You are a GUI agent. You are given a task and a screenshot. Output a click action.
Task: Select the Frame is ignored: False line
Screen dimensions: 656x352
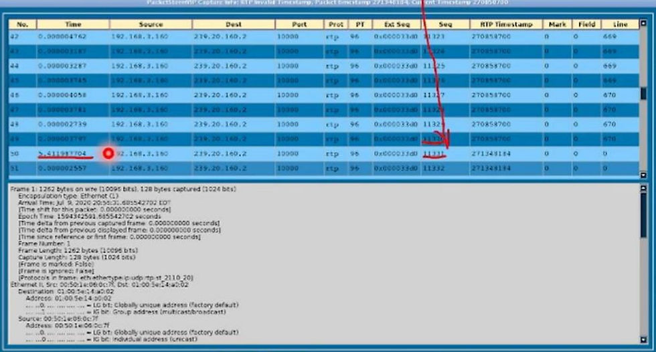tap(56, 271)
